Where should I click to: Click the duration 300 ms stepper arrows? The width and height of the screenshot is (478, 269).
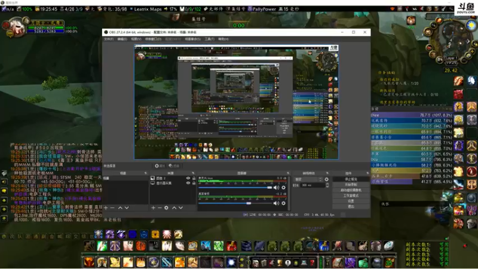coord(327,185)
